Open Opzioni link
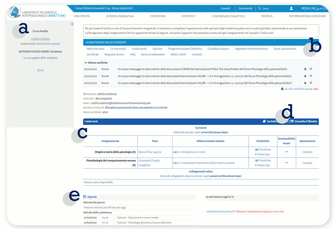Image resolution: width=334 pixels, height=229 pixels. tap(158, 49)
